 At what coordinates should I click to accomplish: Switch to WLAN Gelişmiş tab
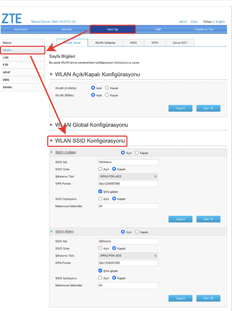point(105,43)
